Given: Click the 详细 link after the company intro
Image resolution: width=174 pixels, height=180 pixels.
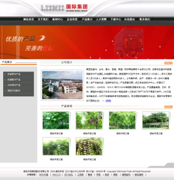Looking at the screenshot, I should click(108, 101).
